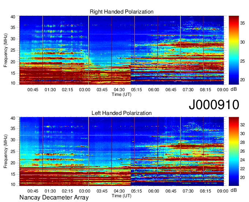Click the 25 dB tick on the upper colorbar
Viewport: 249px width, 202px height.
[x=242, y=61]
